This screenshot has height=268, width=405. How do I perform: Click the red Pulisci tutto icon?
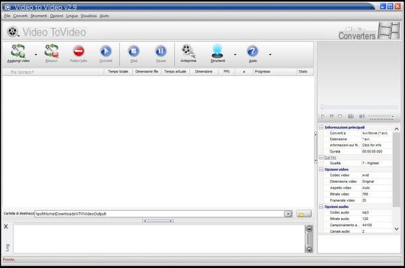tap(79, 51)
